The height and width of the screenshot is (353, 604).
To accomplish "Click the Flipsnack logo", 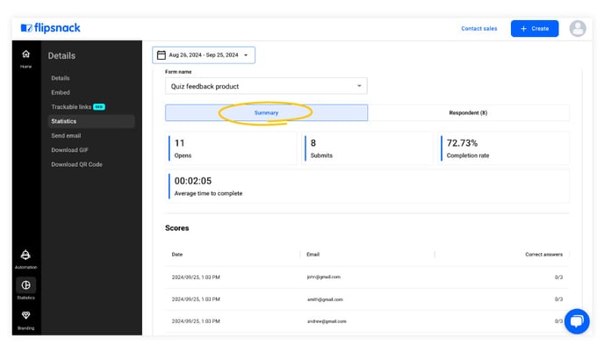I will (50, 28).
